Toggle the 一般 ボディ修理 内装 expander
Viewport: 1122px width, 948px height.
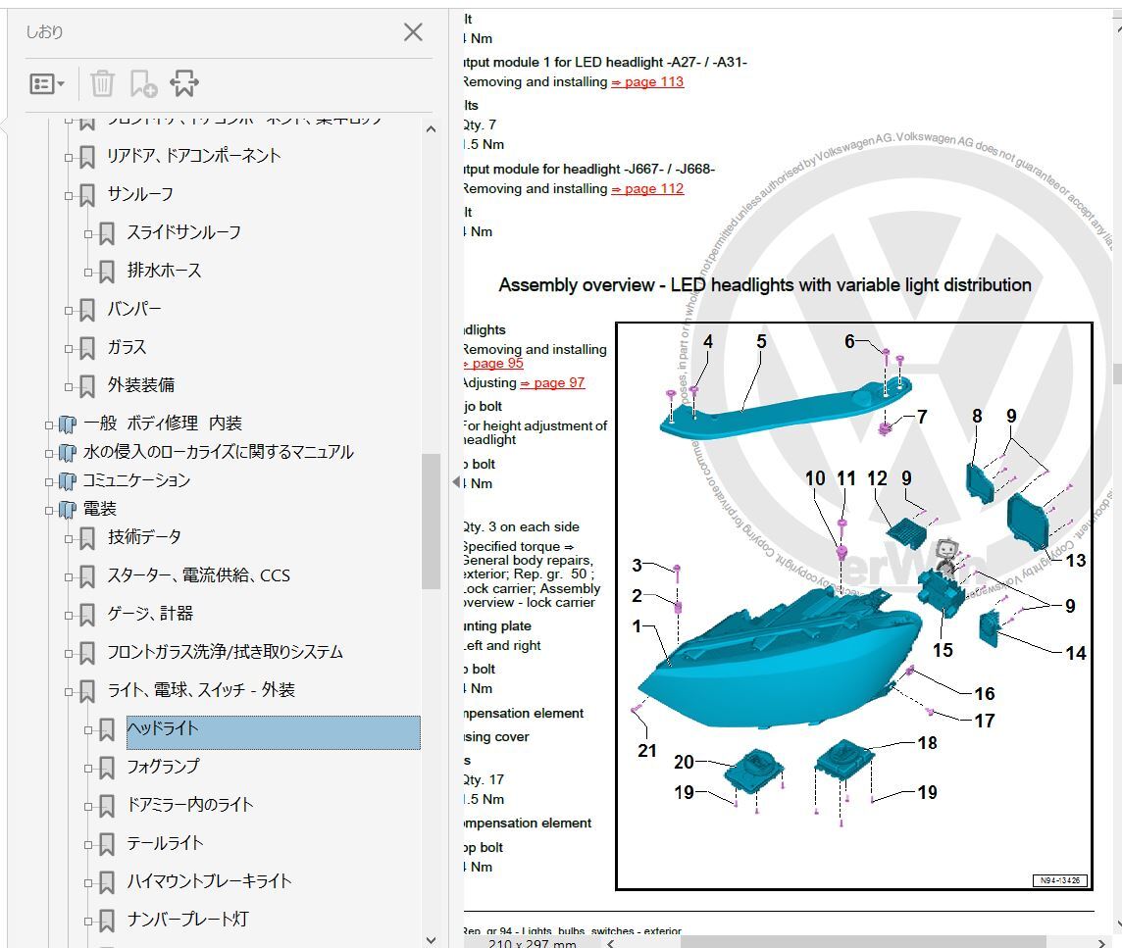tap(49, 425)
